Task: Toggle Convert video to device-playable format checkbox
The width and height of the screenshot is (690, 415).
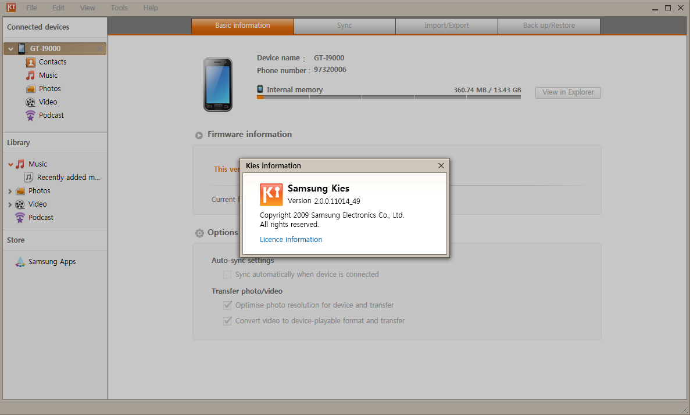Action: [227, 320]
